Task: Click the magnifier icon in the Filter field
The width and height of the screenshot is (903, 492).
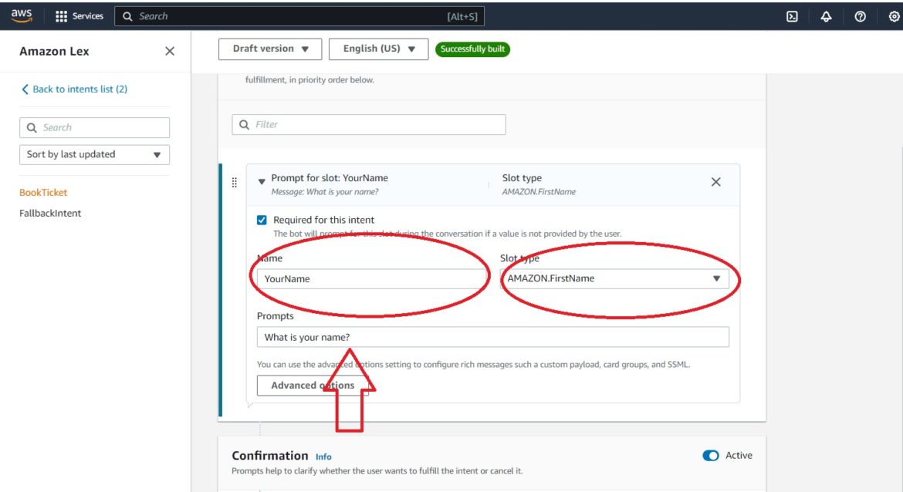Action: [245, 124]
